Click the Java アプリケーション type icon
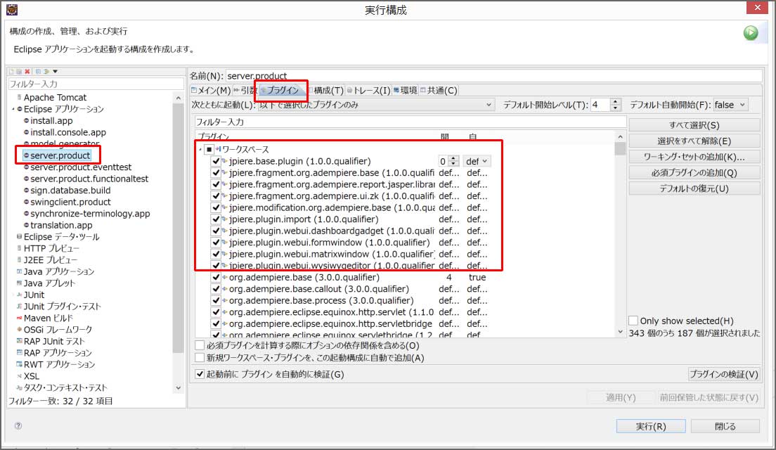 19,271
